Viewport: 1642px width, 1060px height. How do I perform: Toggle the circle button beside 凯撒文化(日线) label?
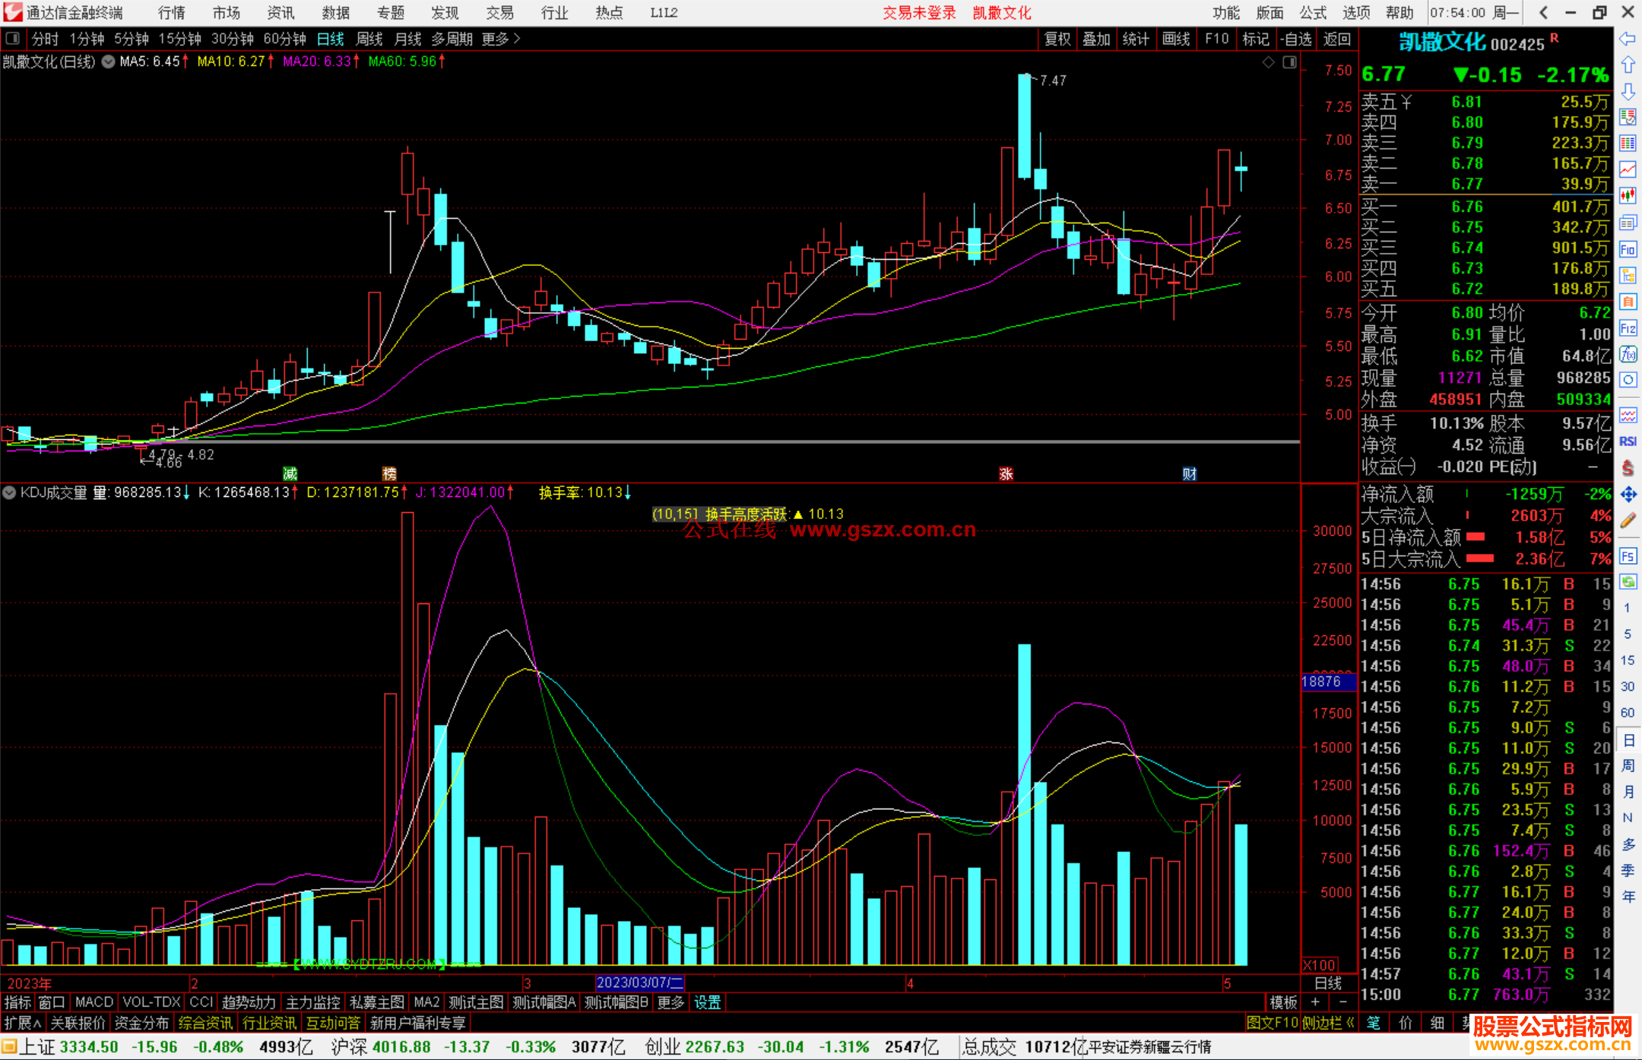tap(109, 62)
